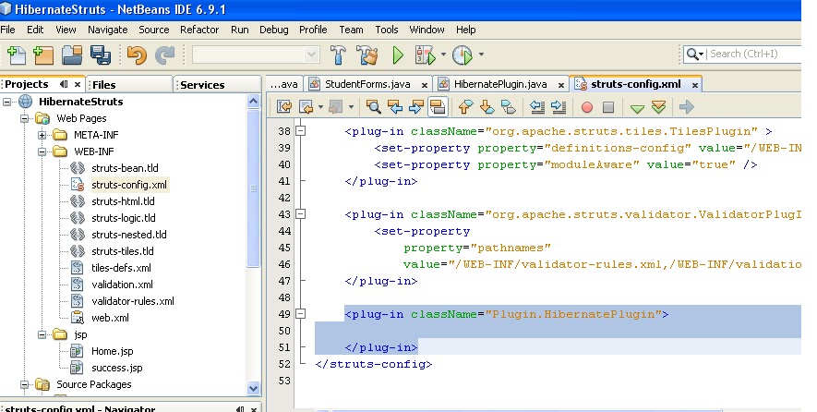This screenshot has width=817, height=412.
Task: Open Debug Main Project dropdown arrow
Action: tap(443, 54)
